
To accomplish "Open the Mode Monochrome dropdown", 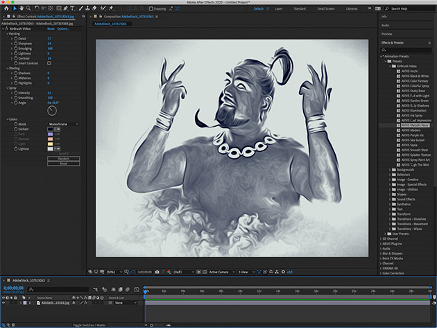I will 62,124.
